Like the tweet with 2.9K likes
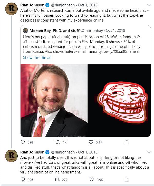Viewport: 154px width, 186px height. point(91,180)
